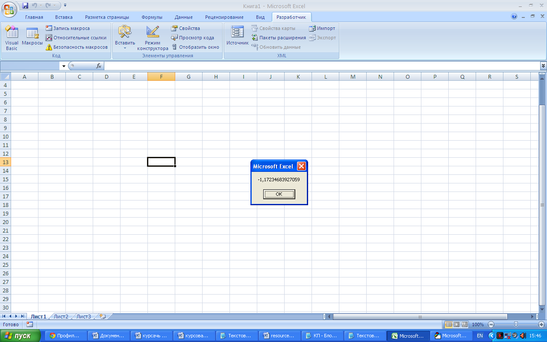Switch to Page Break Preview button
Image resolution: width=547 pixels, height=342 pixels.
[x=465, y=324]
